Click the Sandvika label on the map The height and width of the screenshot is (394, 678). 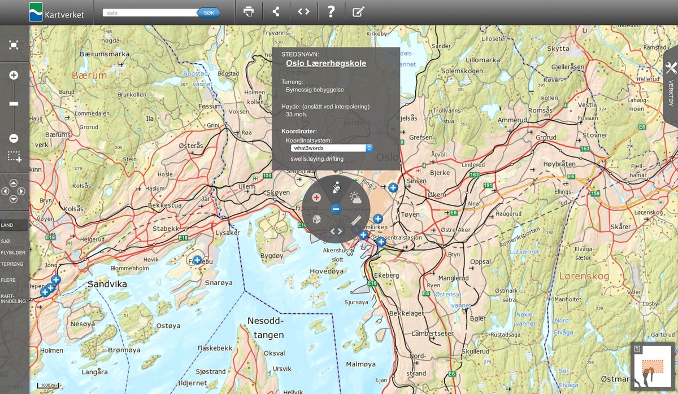click(x=107, y=285)
